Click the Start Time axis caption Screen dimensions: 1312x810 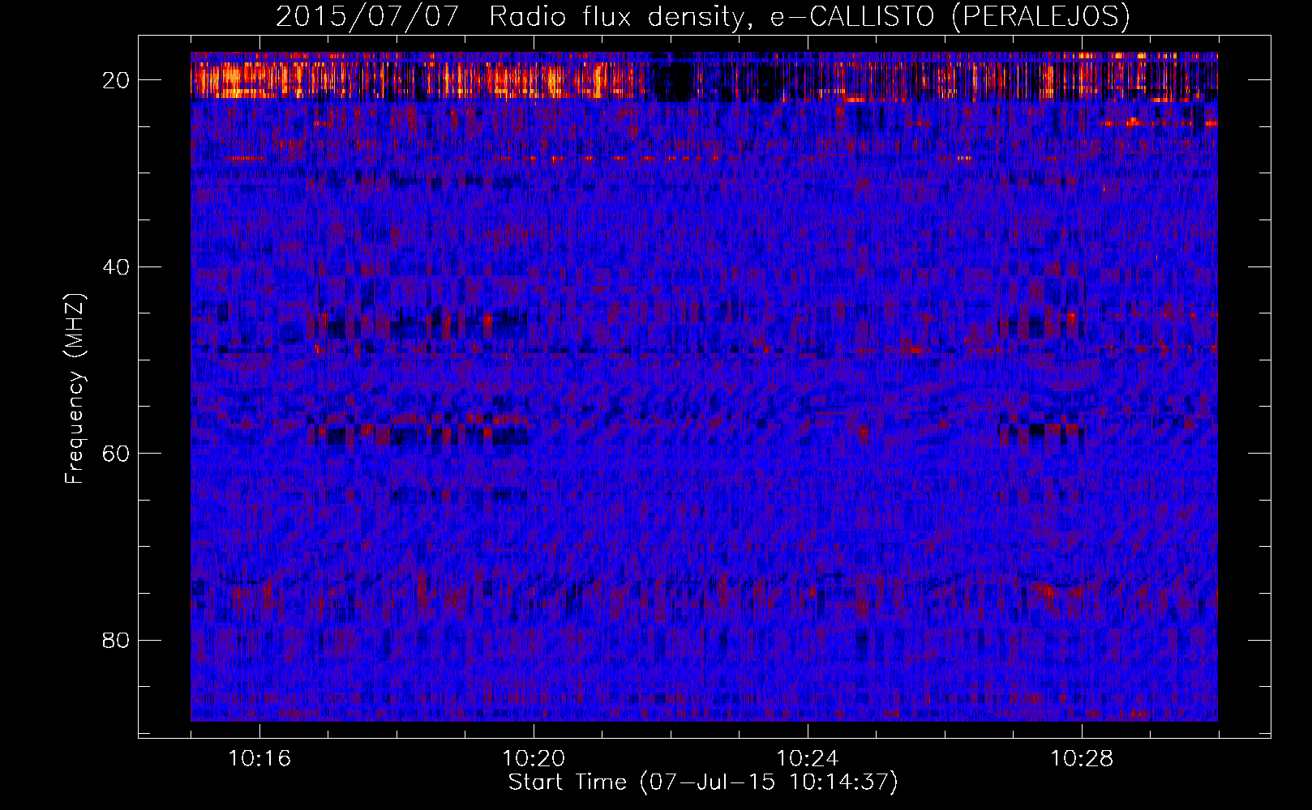tap(703, 782)
